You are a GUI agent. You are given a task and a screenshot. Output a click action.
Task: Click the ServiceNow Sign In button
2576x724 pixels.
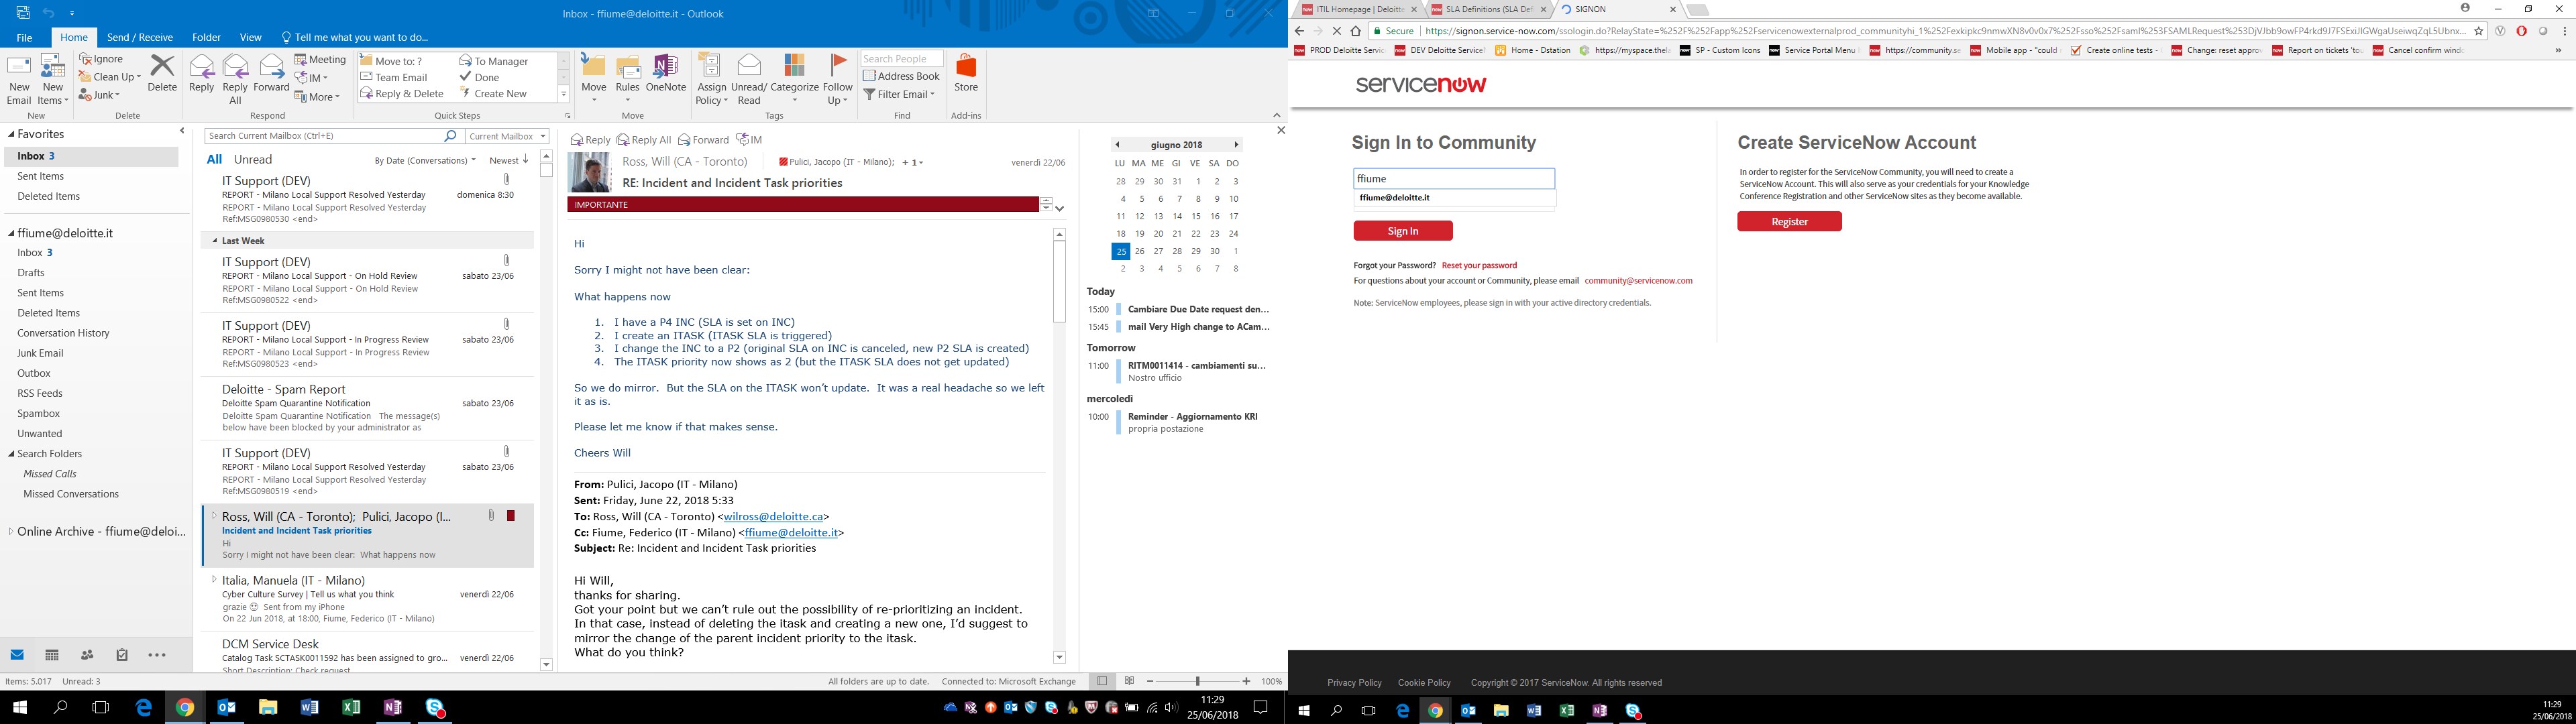tap(1403, 231)
